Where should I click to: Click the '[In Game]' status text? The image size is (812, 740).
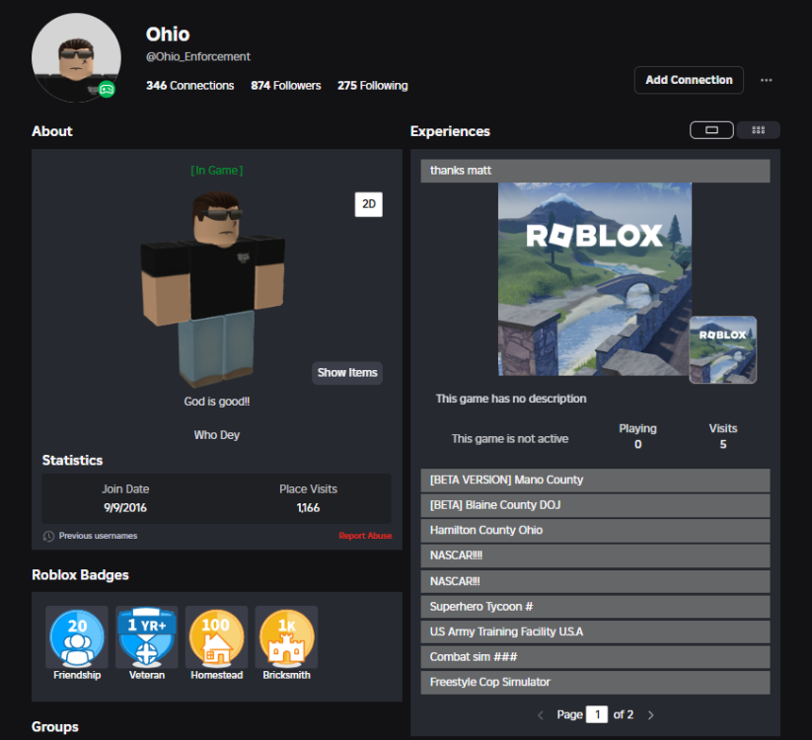(216, 171)
